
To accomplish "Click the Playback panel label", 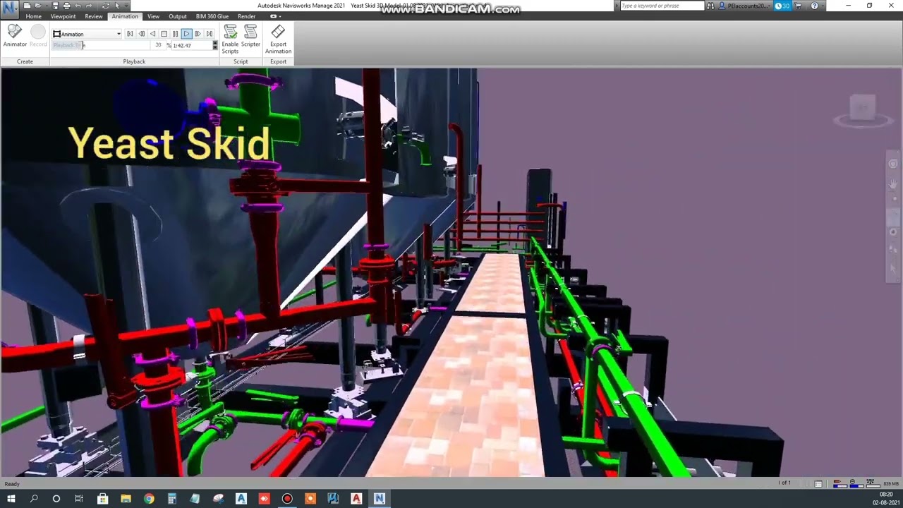I will point(134,61).
